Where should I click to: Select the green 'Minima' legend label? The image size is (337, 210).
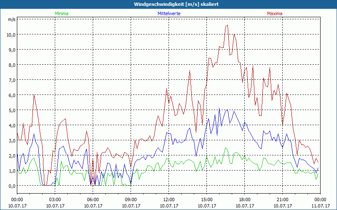pos(62,13)
